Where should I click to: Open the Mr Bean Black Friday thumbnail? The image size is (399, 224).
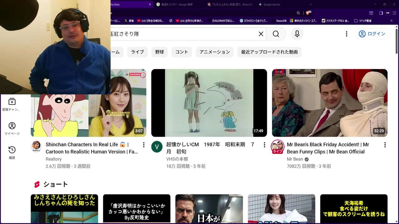point(330,103)
